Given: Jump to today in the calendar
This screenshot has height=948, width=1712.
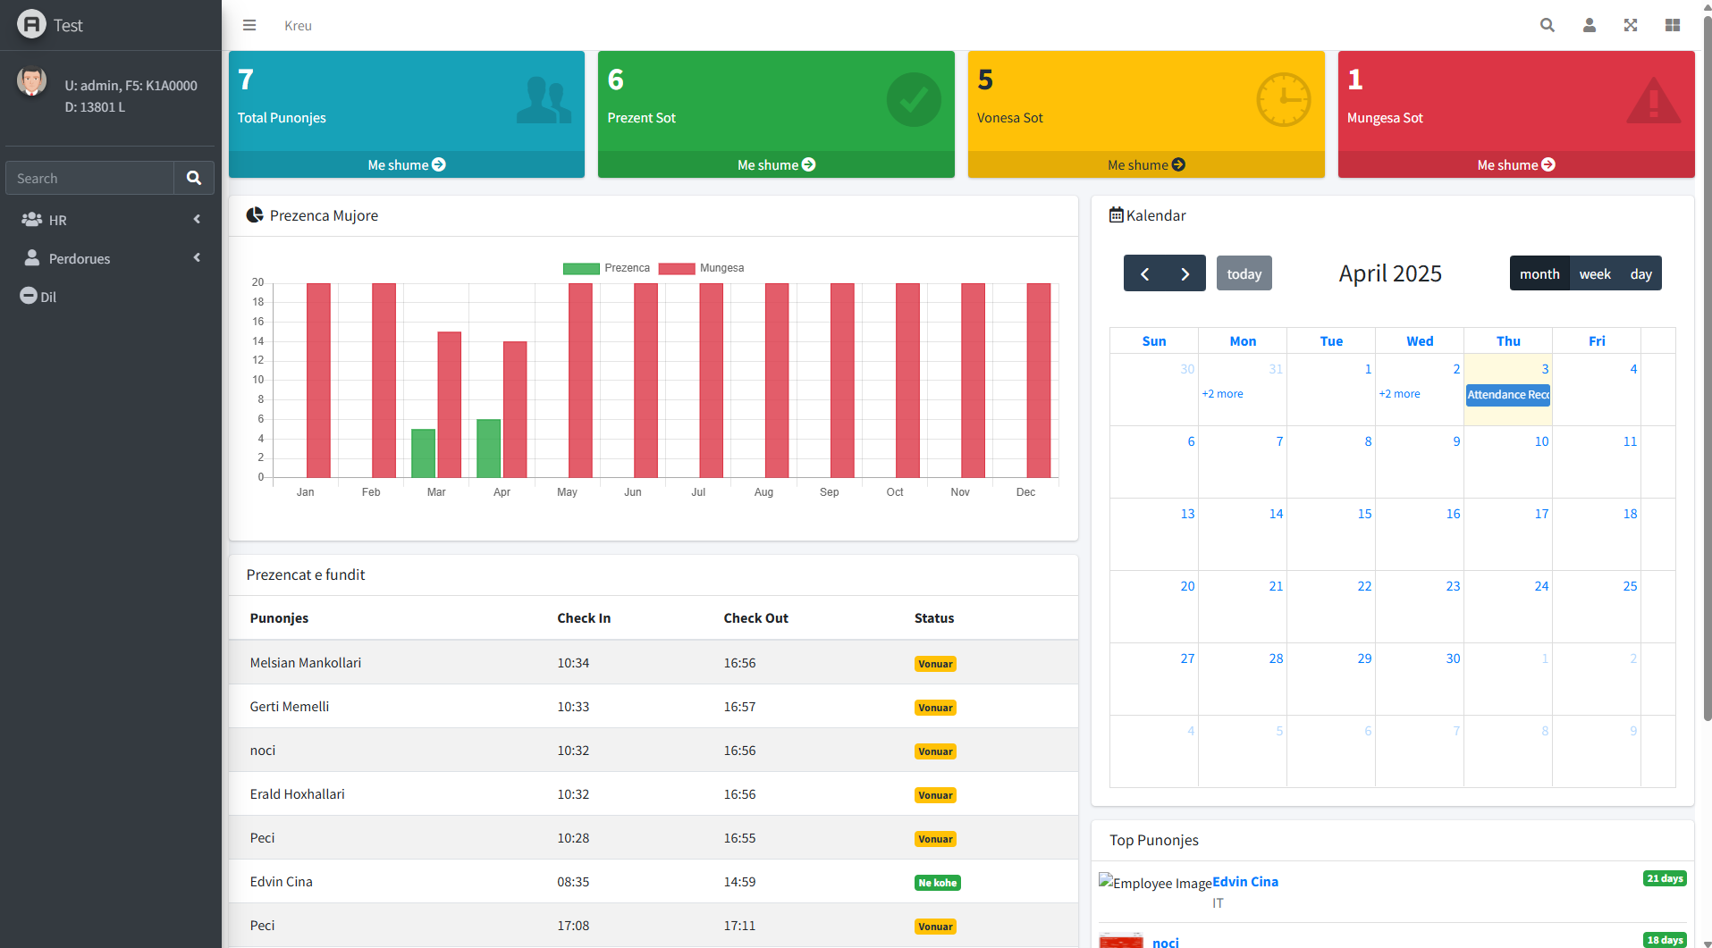Looking at the screenshot, I should point(1244,273).
